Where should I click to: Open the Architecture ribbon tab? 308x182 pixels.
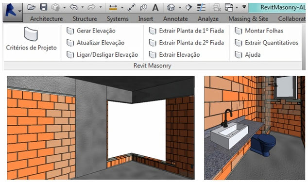point(47,19)
